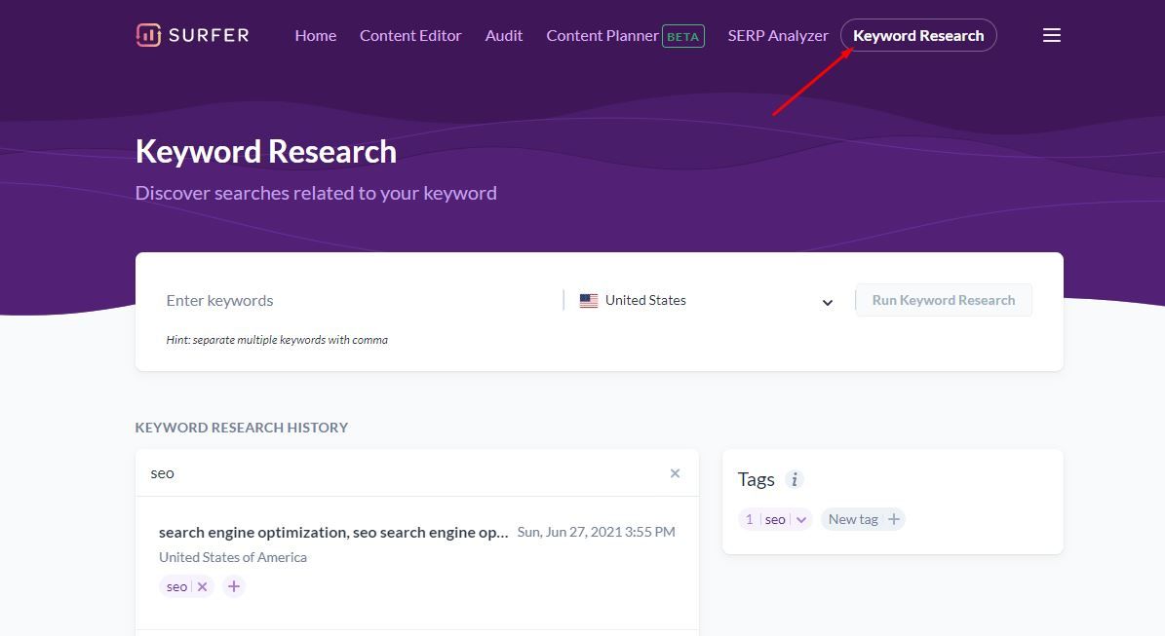This screenshot has height=636, width=1165.
Task: Click the comma-separation hint text
Action: 277,340
